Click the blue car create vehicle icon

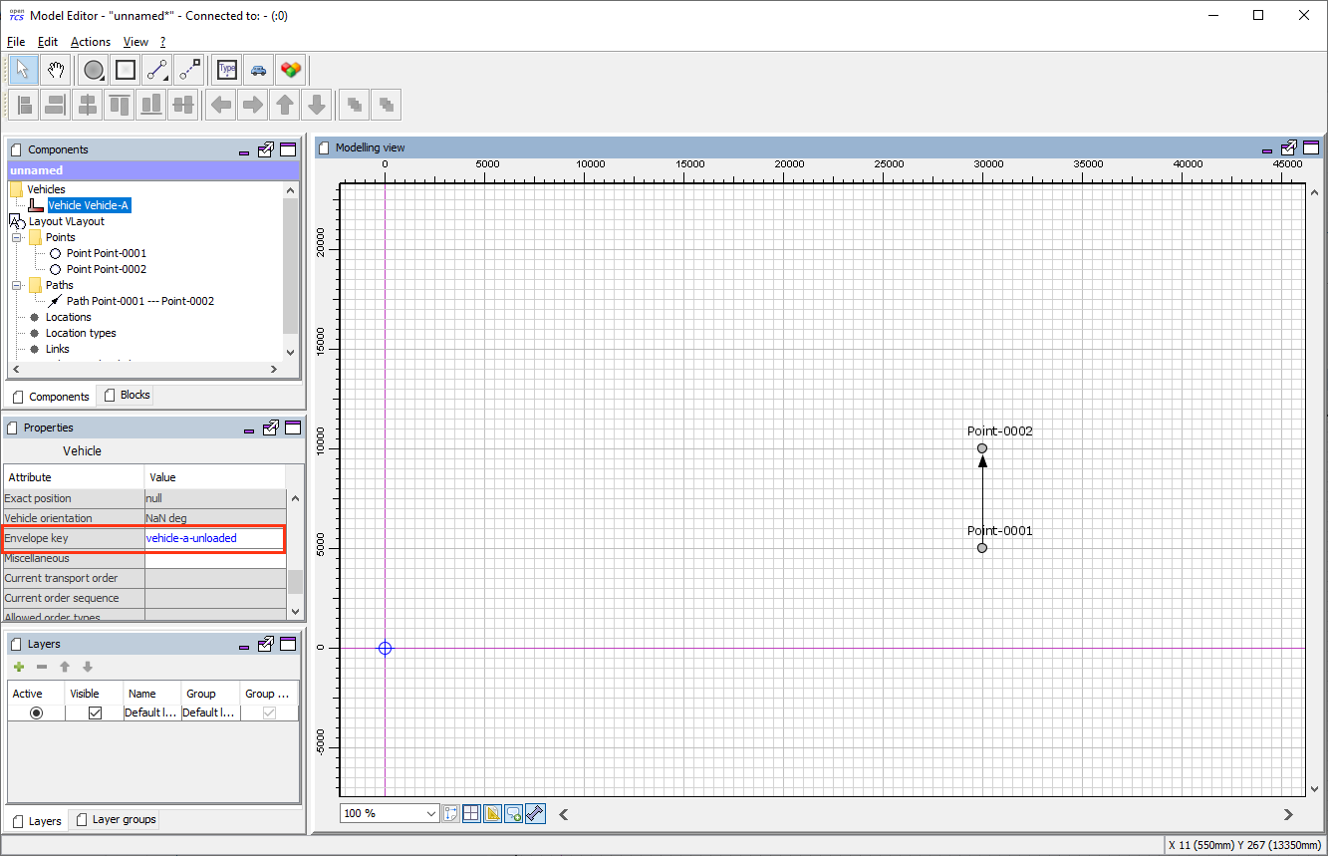[x=259, y=70]
